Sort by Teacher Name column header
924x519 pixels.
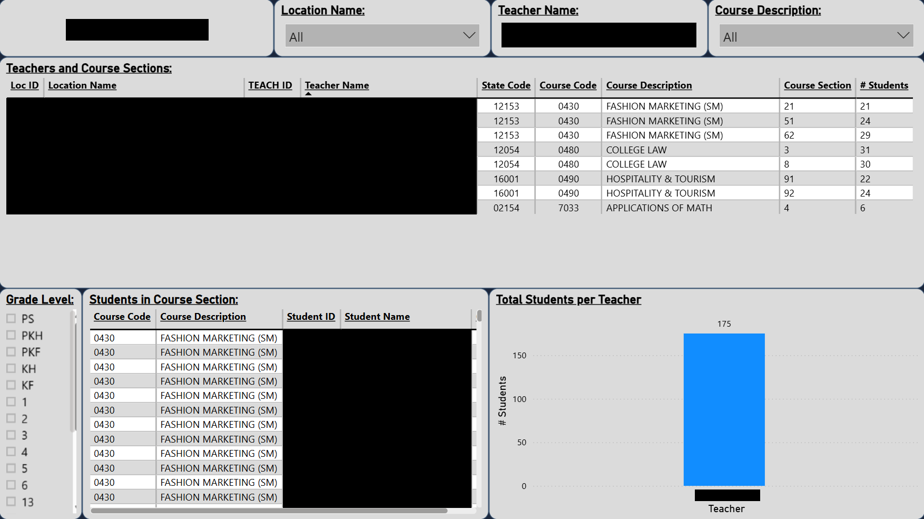337,85
